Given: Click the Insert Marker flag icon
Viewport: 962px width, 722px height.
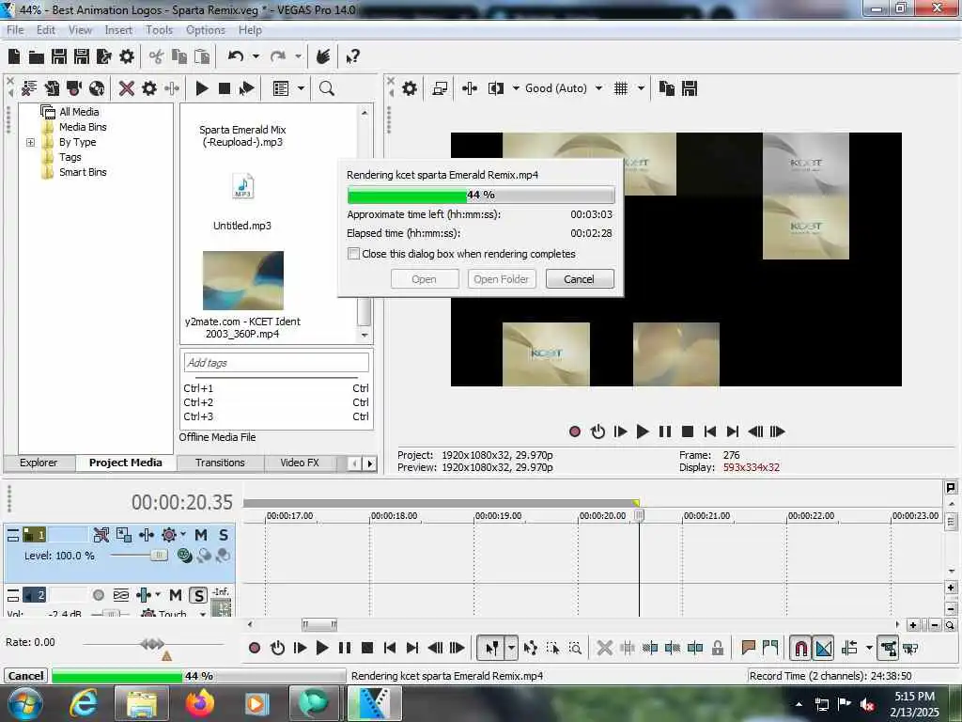Looking at the screenshot, I should 748,648.
